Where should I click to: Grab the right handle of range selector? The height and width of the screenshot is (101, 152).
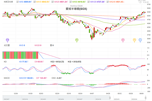145,98
